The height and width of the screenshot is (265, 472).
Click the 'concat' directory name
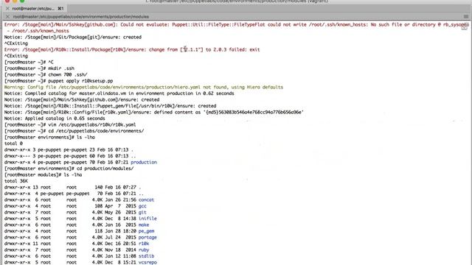pos(146,199)
